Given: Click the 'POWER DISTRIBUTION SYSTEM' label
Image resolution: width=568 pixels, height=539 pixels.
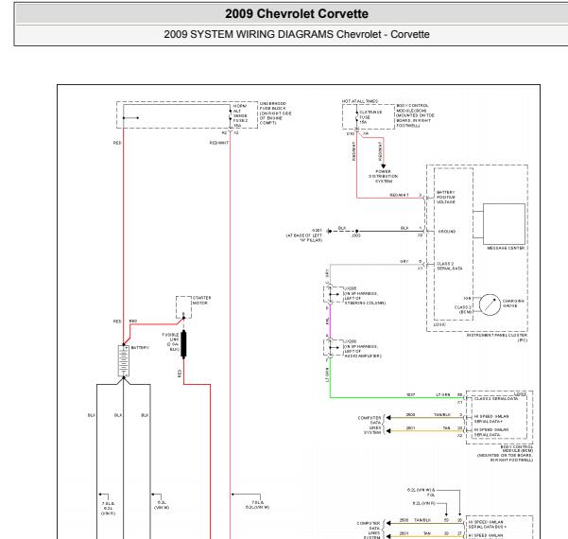Looking at the screenshot, I should coord(384,176).
